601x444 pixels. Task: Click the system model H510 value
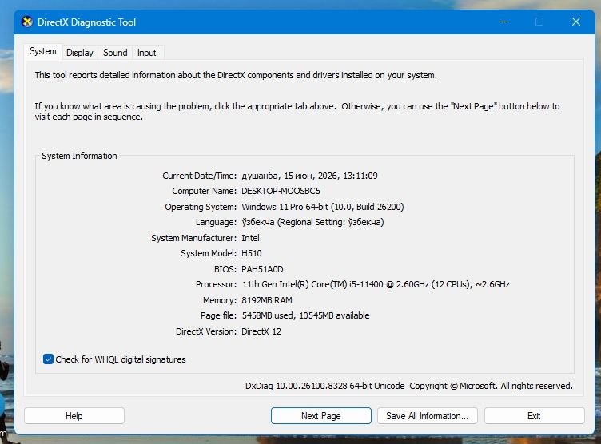252,253
